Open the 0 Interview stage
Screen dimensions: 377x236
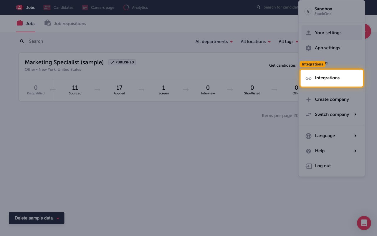[208, 90]
